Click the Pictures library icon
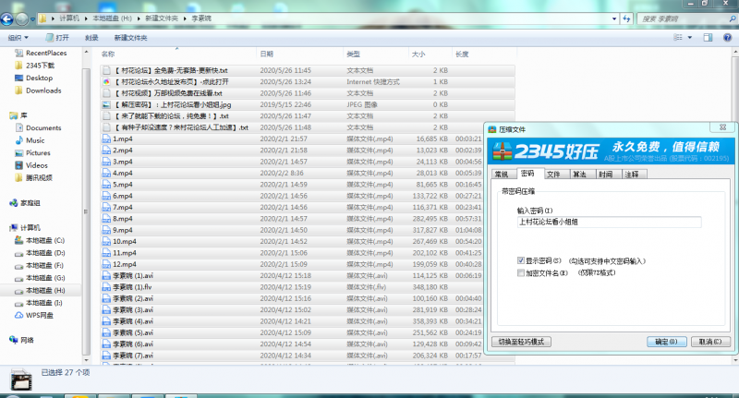The width and height of the screenshot is (739, 398). coord(18,152)
